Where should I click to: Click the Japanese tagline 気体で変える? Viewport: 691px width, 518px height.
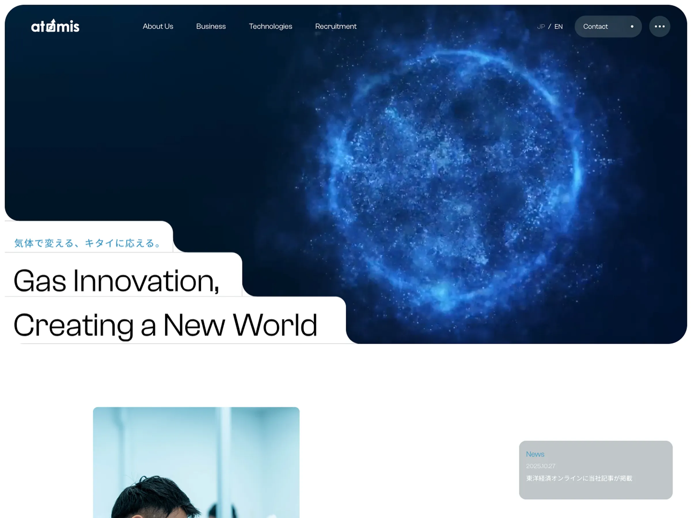88,243
